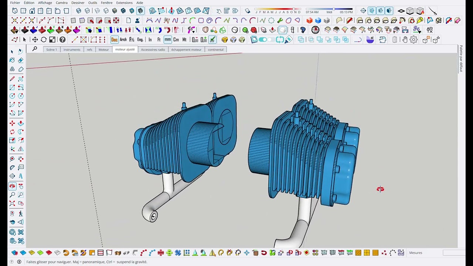
Task: Click the red magnet icon in bottom toolbar
Action: coord(264,253)
